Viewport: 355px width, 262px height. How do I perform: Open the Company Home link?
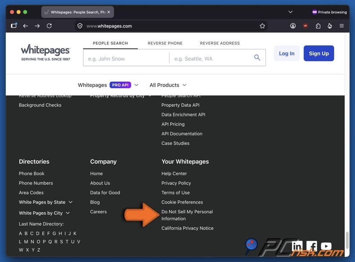tap(97, 173)
